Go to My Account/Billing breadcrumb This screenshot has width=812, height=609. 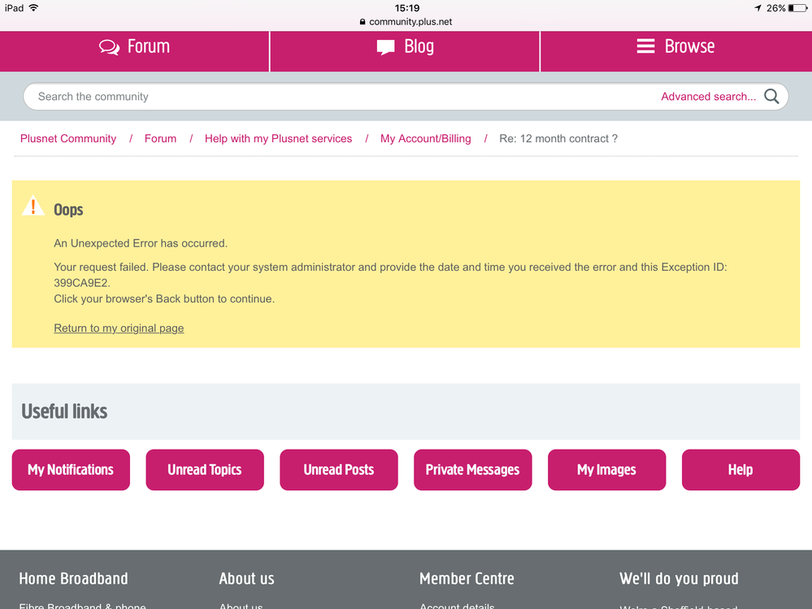pos(425,139)
